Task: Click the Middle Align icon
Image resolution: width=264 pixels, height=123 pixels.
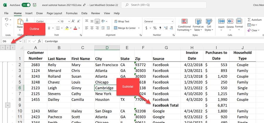Action: pyautogui.click(x=92, y=21)
